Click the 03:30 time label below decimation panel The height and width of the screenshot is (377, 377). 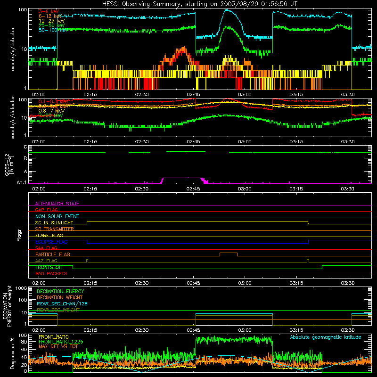pos(348,330)
